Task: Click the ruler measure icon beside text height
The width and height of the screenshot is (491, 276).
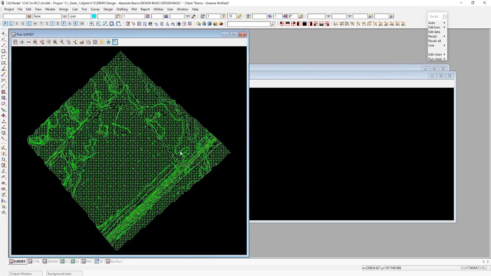Action: coord(239,16)
